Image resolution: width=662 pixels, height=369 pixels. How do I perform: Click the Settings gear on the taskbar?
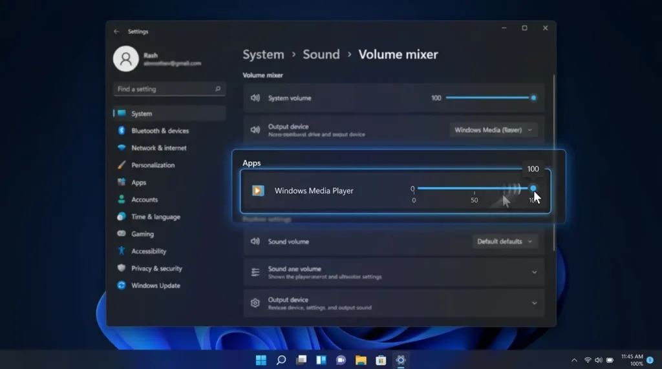click(x=401, y=360)
